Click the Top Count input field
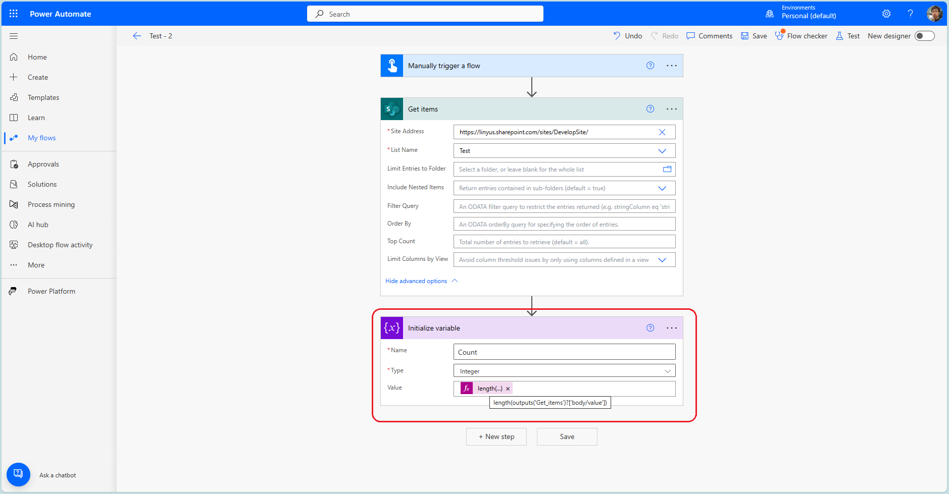Image resolution: width=949 pixels, height=494 pixels. click(565, 242)
